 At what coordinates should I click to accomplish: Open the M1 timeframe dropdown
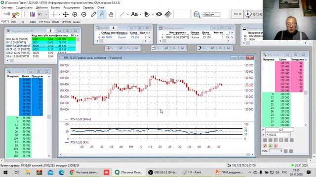43,14
